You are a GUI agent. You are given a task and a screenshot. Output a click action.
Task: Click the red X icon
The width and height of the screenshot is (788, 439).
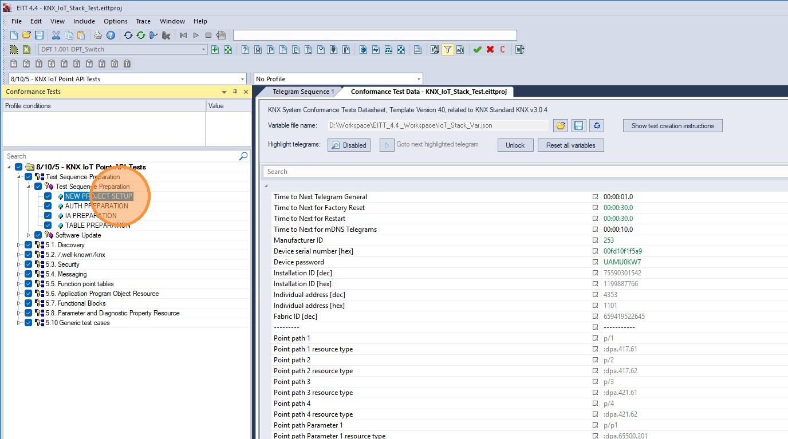[x=490, y=50]
